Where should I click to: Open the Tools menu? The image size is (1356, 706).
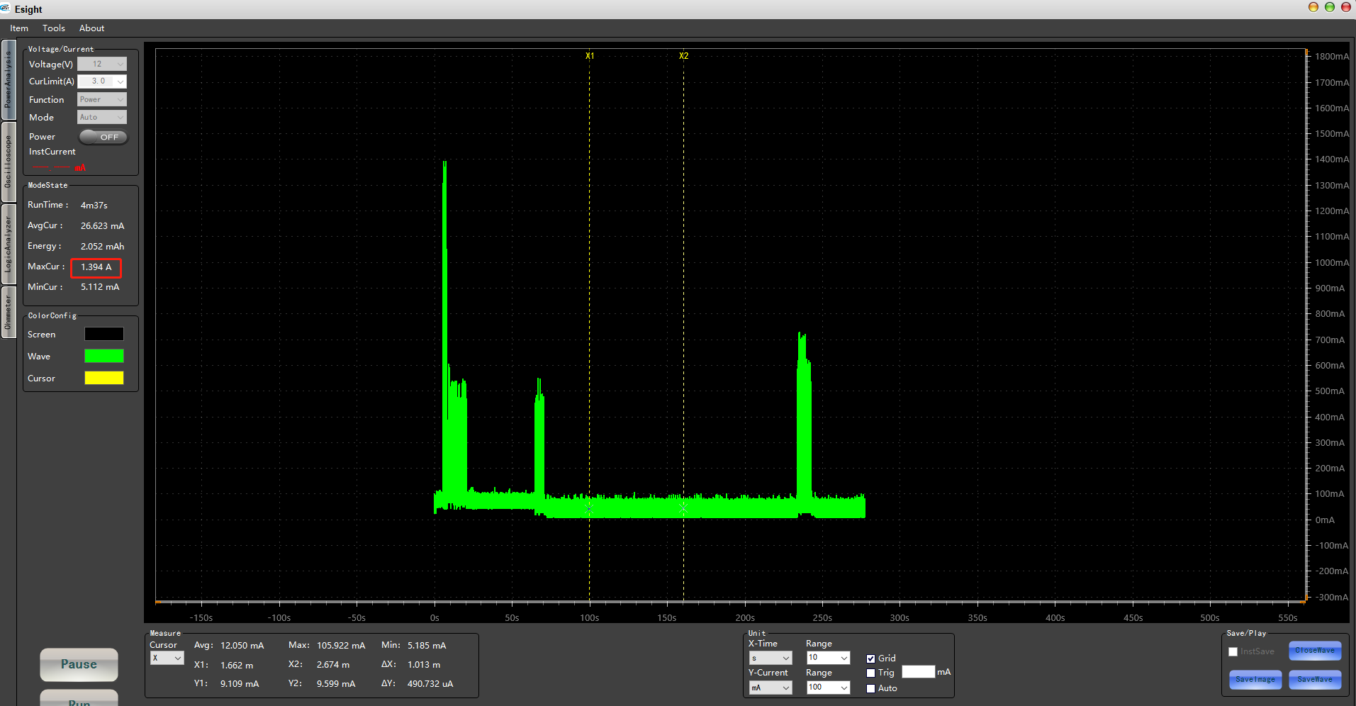coord(53,28)
